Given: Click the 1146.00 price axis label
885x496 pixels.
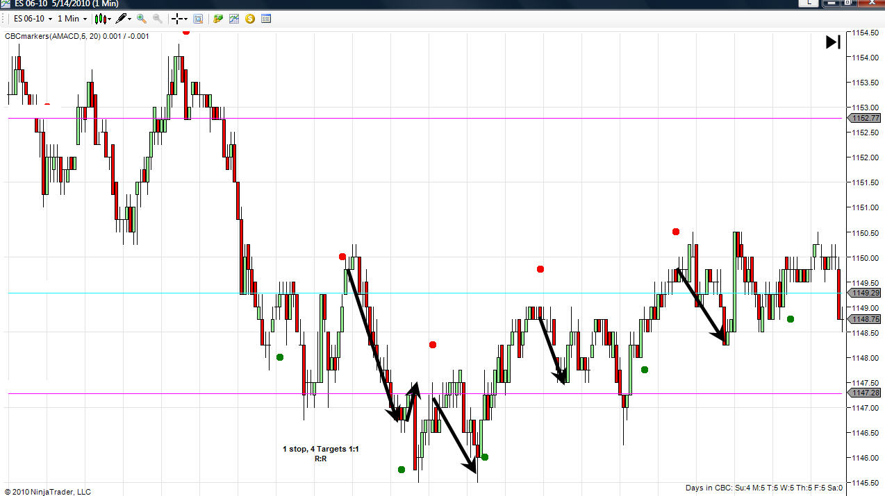Looking at the screenshot, I should point(866,458).
